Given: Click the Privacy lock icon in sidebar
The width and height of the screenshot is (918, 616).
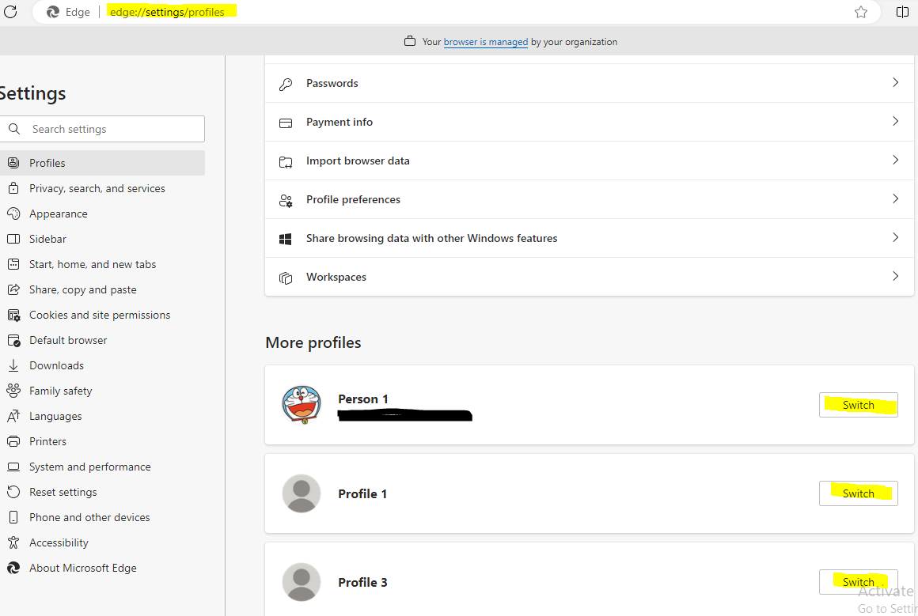Looking at the screenshot, I should (13, 188).
